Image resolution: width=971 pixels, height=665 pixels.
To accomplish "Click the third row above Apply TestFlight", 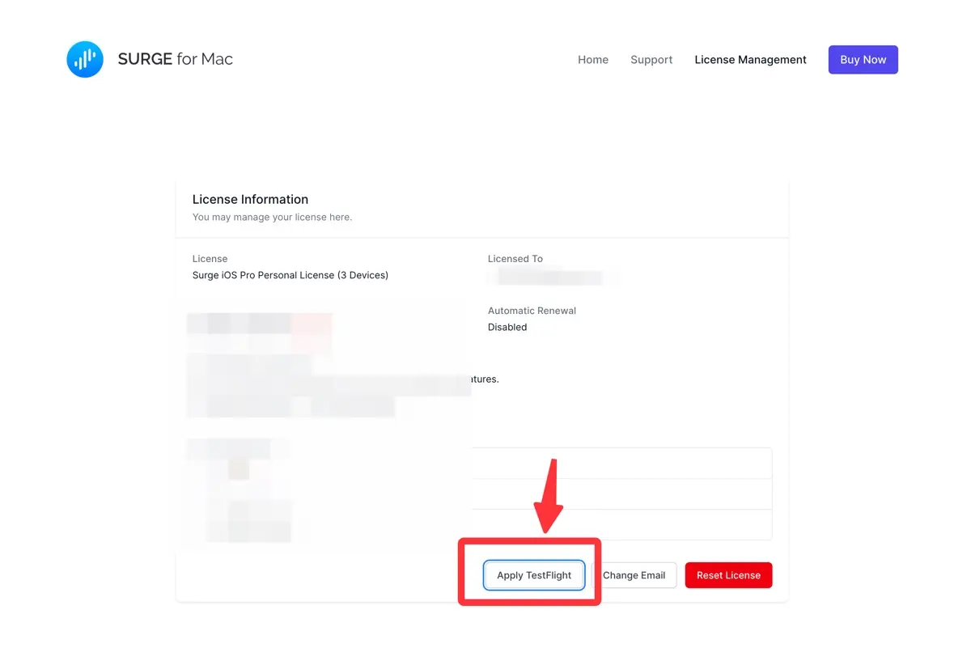I will point(623,524).
